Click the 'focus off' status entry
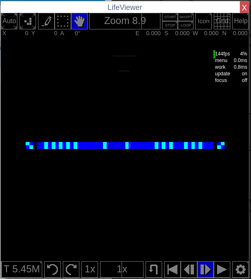Viewport: 251px width, 279px height. [231, 80]
